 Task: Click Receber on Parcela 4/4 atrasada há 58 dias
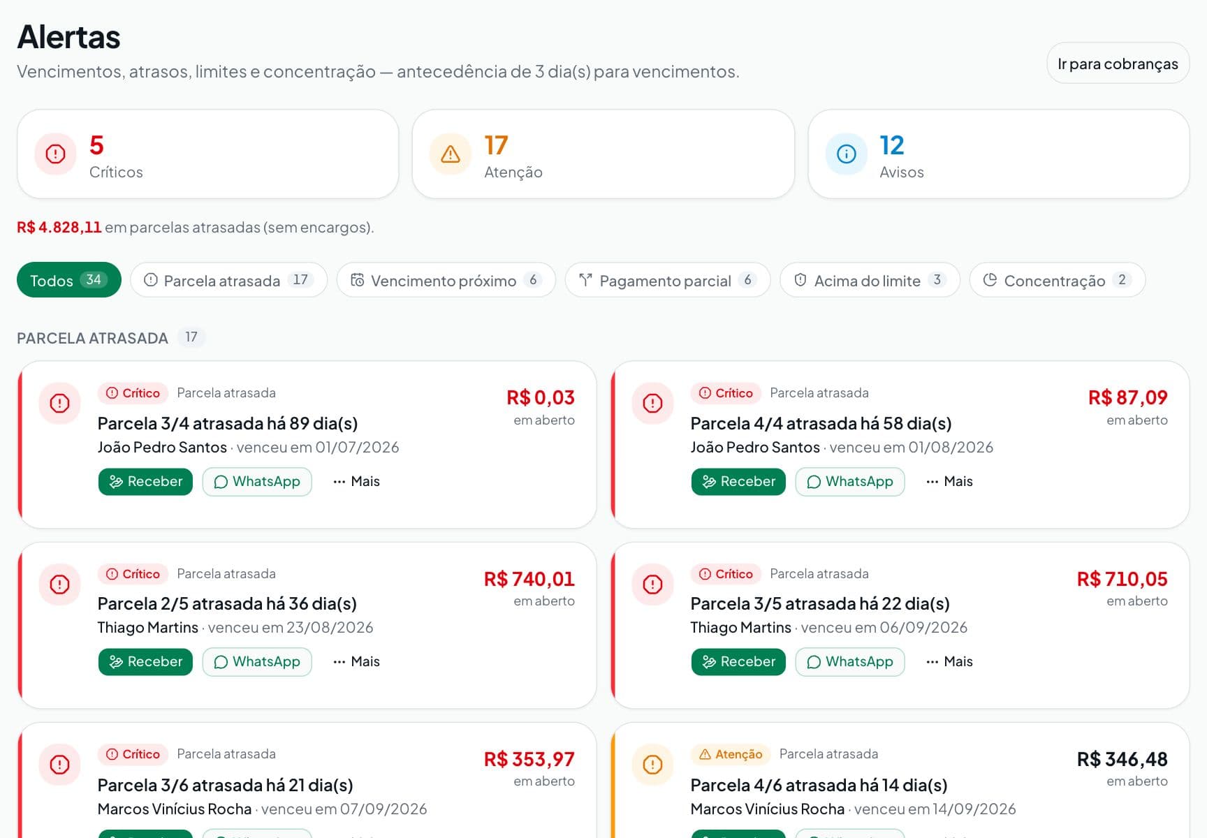(738, 481)
